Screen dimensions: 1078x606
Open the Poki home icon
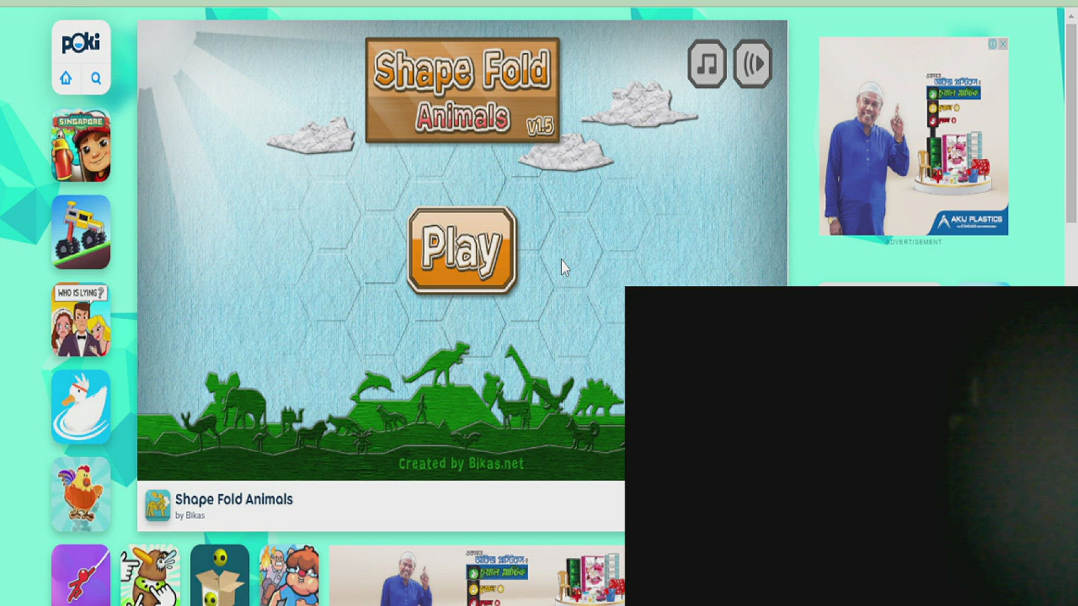(x=66, y=78)
